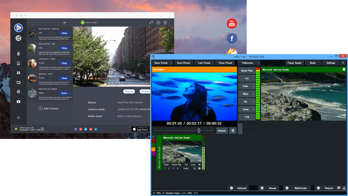
Task: Click the Google Plus icon in the camera app footer
Action: [x=81, y=129]
